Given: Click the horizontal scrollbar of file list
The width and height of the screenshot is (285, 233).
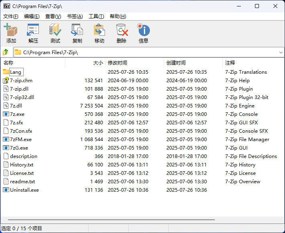Looking at the screenshot, I should (111, 219).
